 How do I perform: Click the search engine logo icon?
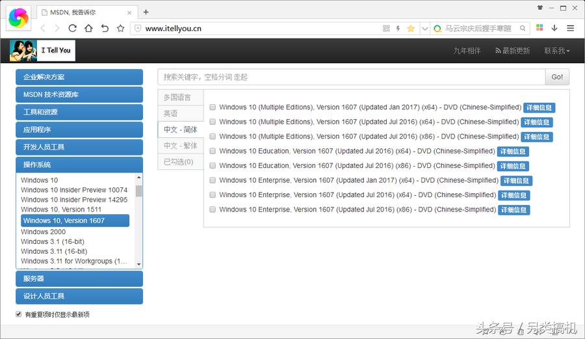(x=437, y=29)
